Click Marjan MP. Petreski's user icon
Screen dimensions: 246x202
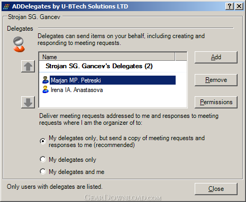[45, 80]
